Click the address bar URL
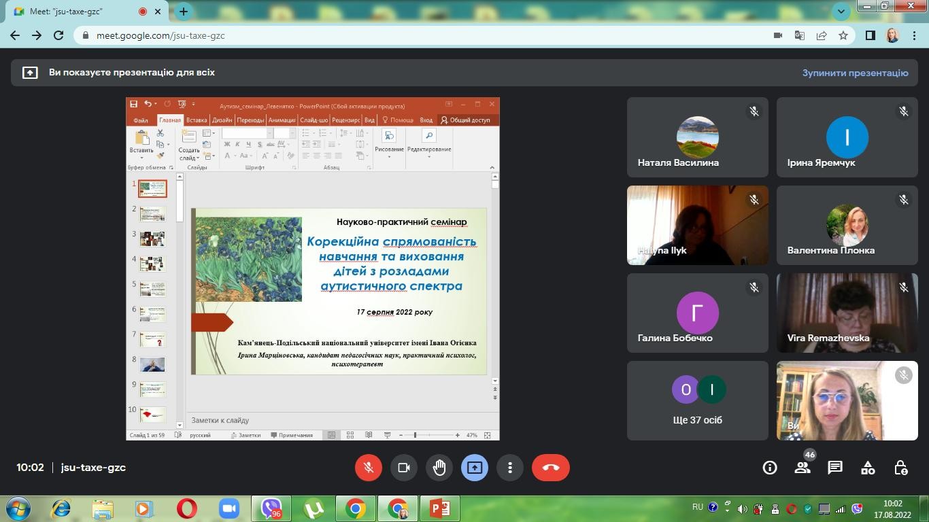 tap(161, 35)
